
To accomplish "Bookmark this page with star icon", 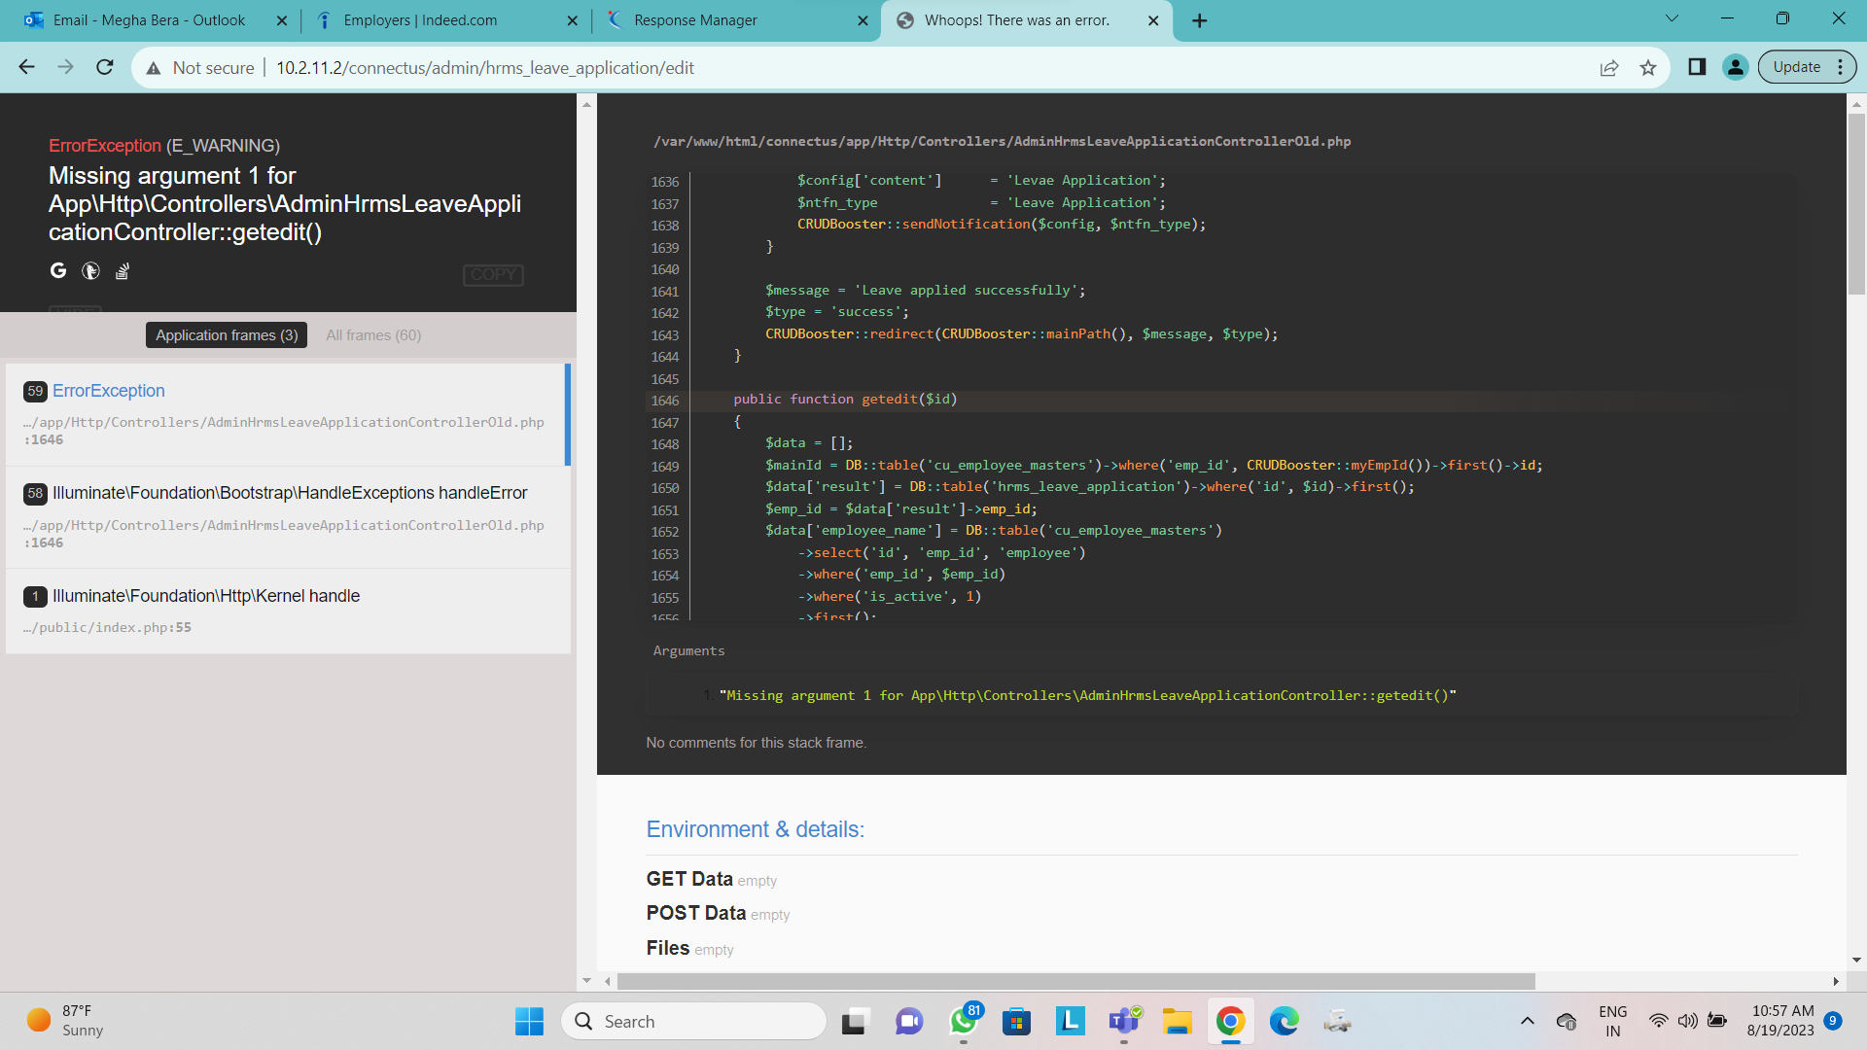I will (1648, 67).
